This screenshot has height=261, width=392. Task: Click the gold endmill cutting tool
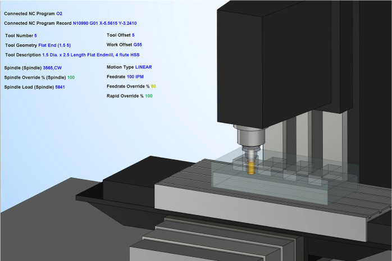tap(251, 167)
